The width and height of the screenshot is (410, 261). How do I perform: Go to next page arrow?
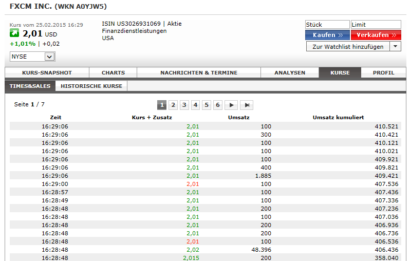(231, 105)
